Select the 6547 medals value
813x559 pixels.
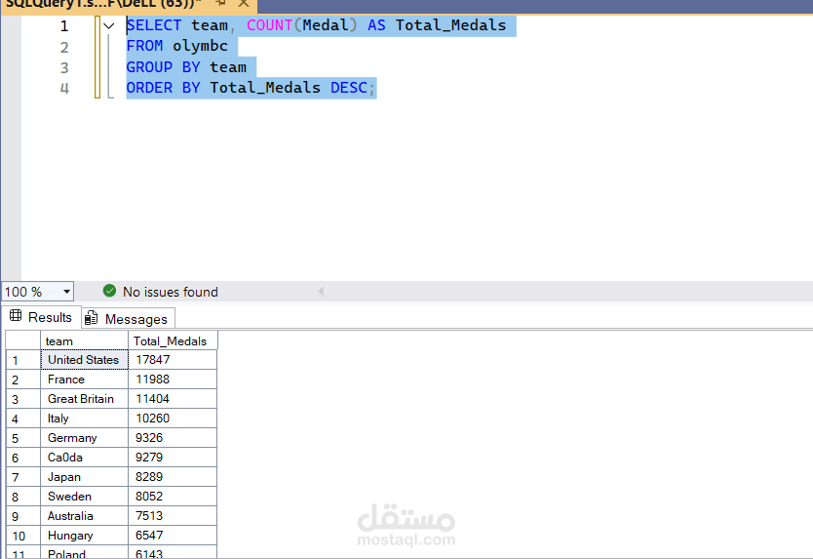173,536
